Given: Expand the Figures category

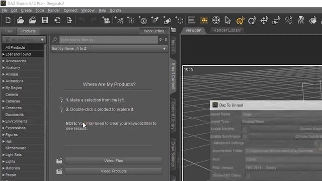Looking at the screenshot, I should 4,135.
